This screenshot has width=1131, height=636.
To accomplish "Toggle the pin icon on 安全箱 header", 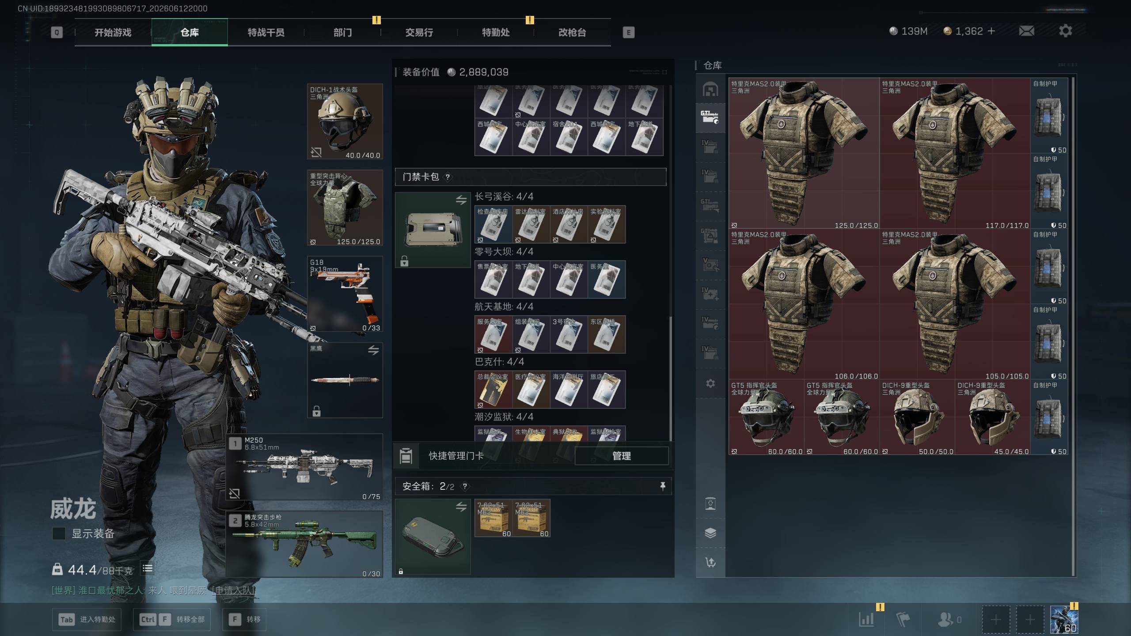I will [663, 486].
